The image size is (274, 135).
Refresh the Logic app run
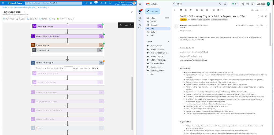43,19
